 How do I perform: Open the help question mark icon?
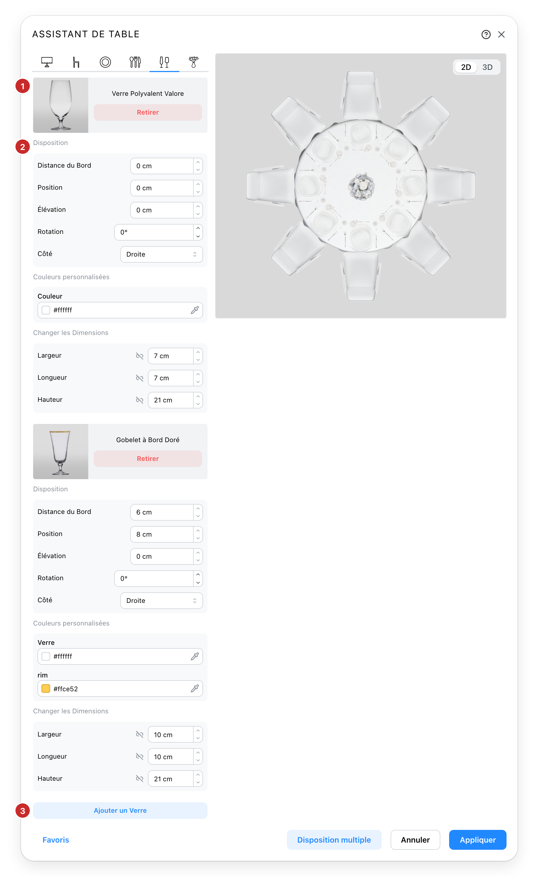click(x=486, y=35)
